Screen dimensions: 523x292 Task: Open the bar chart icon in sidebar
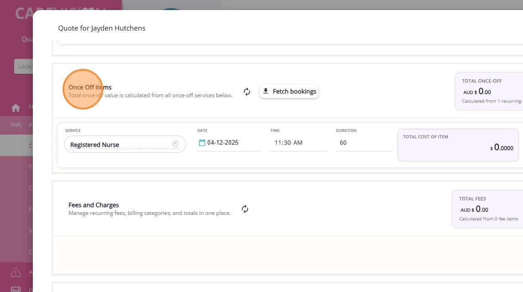(16, 289)
